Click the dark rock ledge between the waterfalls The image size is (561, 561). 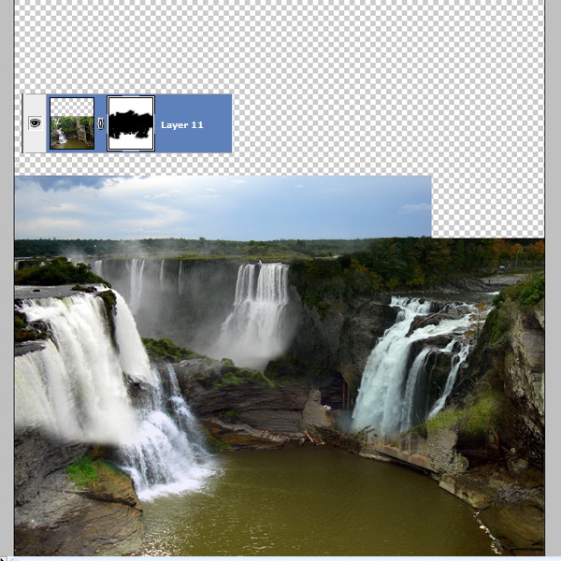(252, 402)
